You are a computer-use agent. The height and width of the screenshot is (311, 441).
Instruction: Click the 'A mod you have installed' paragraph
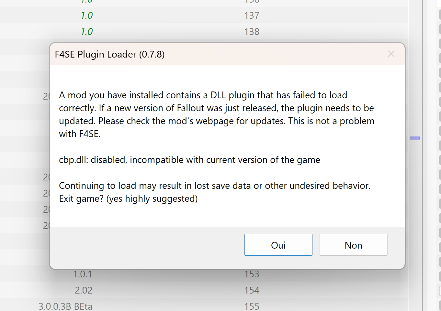tap(217, 114)
